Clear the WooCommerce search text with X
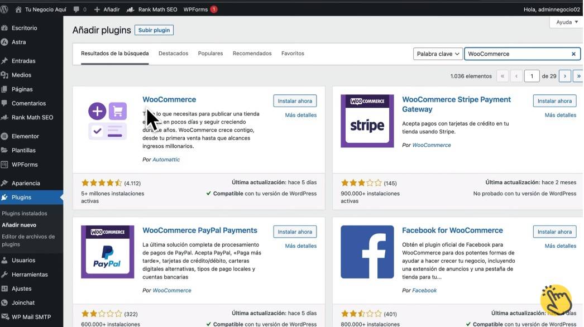584x327 pixels. coord(573,54)
